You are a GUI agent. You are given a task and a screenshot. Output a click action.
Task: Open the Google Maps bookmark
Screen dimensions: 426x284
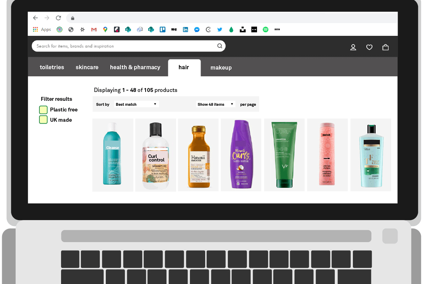pos(105,30)
